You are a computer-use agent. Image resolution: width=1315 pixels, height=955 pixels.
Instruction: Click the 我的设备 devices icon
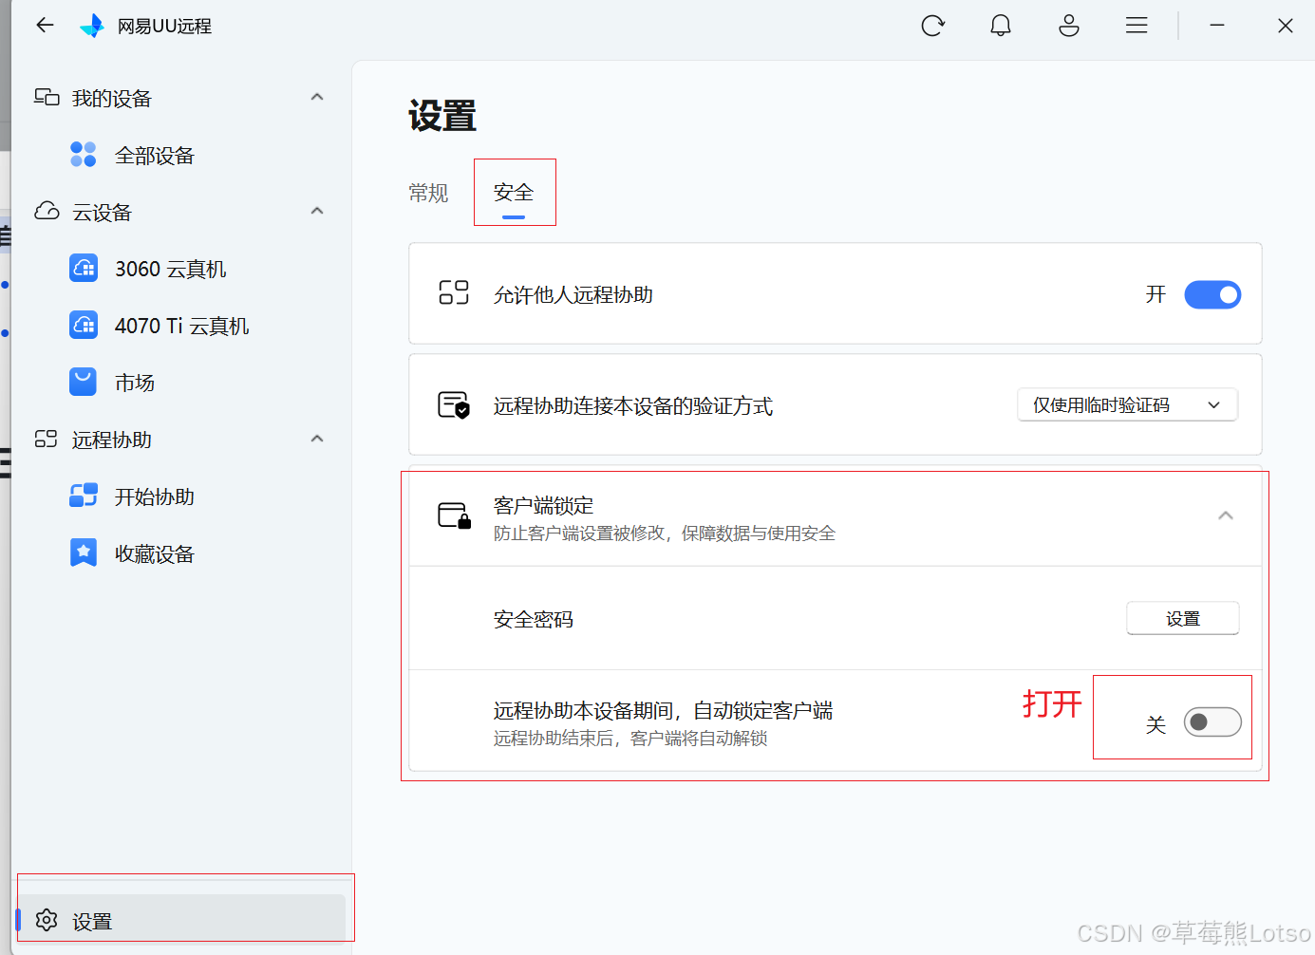point(47,97)
